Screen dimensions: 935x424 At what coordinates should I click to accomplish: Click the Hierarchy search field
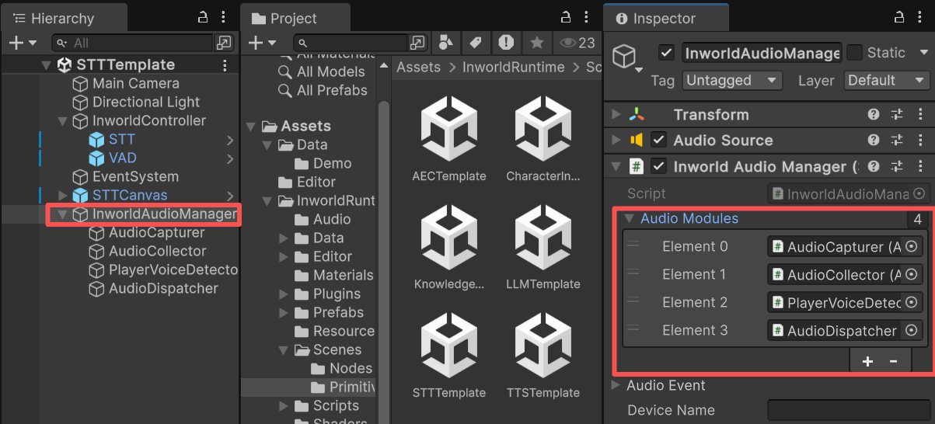coord(132,43)
